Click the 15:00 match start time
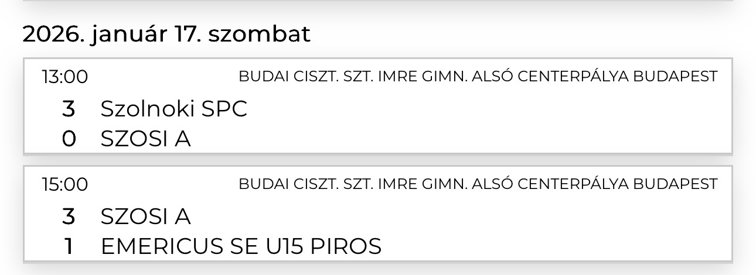756x275 pixels. [64, 184]
